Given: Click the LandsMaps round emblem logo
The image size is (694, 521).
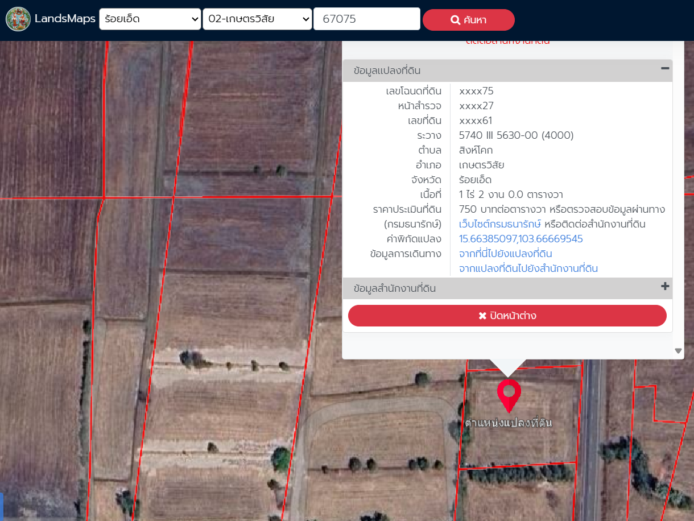Looking at the screenshot, I should (18, 19).
